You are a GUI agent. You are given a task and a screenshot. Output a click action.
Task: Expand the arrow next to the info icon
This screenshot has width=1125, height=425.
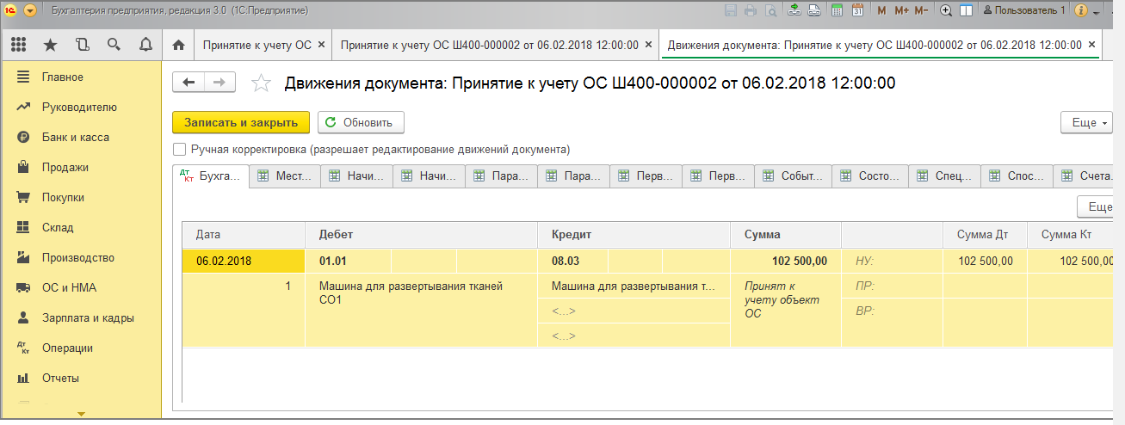[x=1097, y=11]
